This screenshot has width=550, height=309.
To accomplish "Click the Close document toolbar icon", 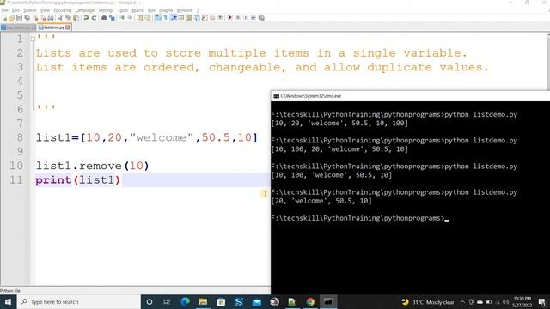I will 35,17.
